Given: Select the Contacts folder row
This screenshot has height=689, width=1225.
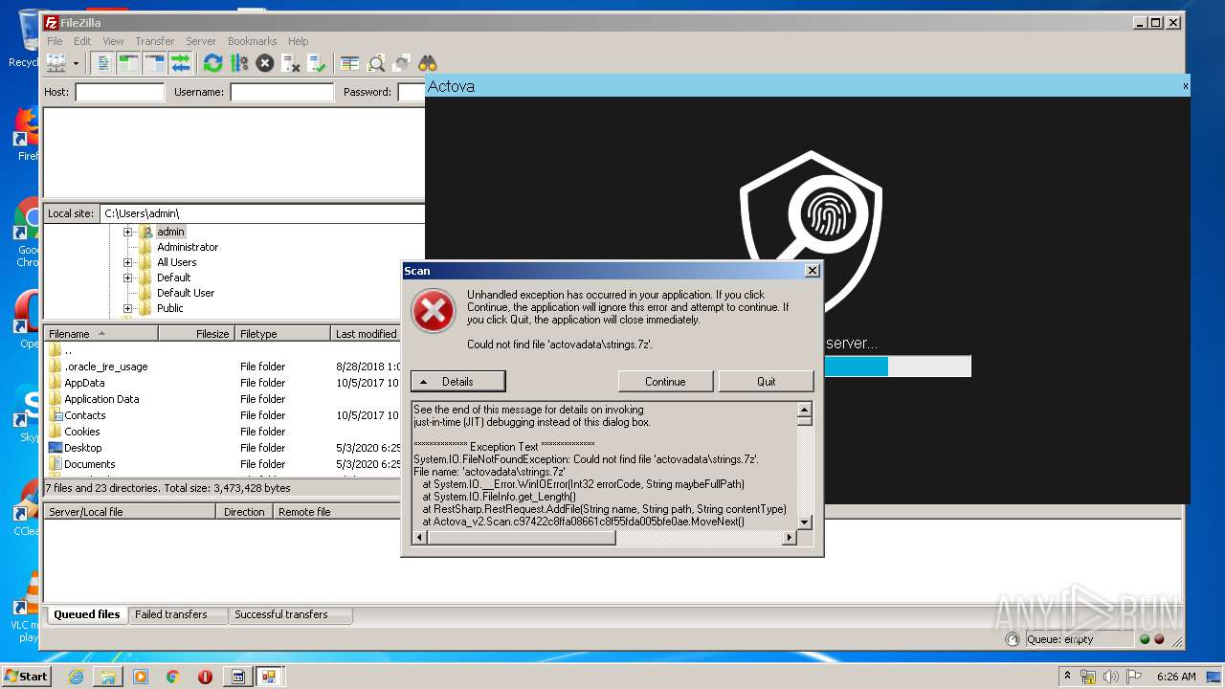Looking at the screenshot, I should [x=223, y=415].
